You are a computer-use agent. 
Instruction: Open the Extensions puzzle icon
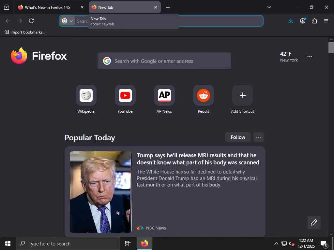coord(314,21)
